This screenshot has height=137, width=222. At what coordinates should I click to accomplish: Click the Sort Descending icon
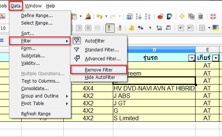click(x=148, y=16)
